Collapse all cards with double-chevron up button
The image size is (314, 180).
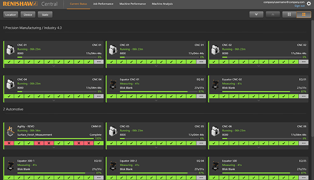[273, 14]
